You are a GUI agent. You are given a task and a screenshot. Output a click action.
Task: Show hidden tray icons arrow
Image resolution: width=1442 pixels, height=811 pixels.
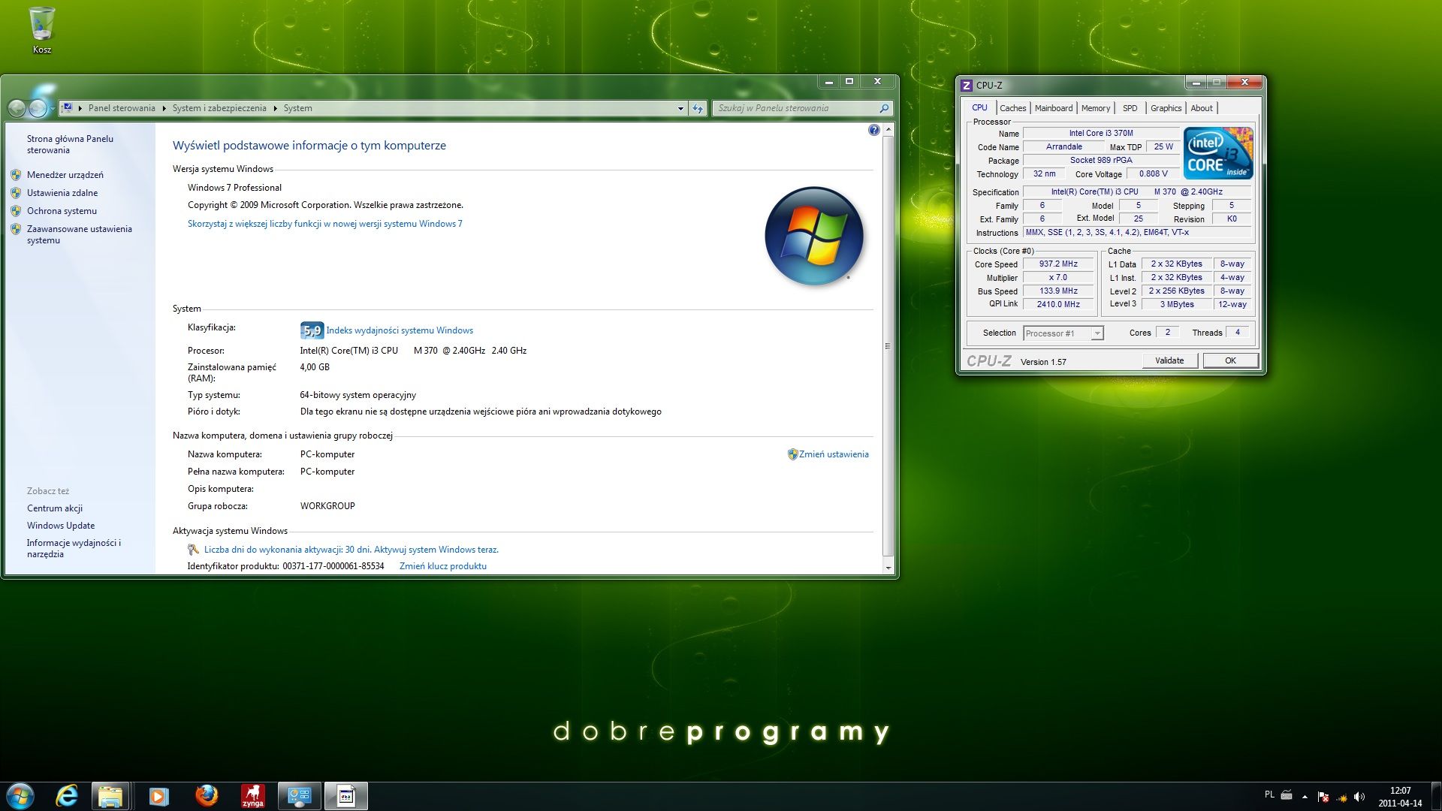pyautogui.click(x=1305, y=797)
